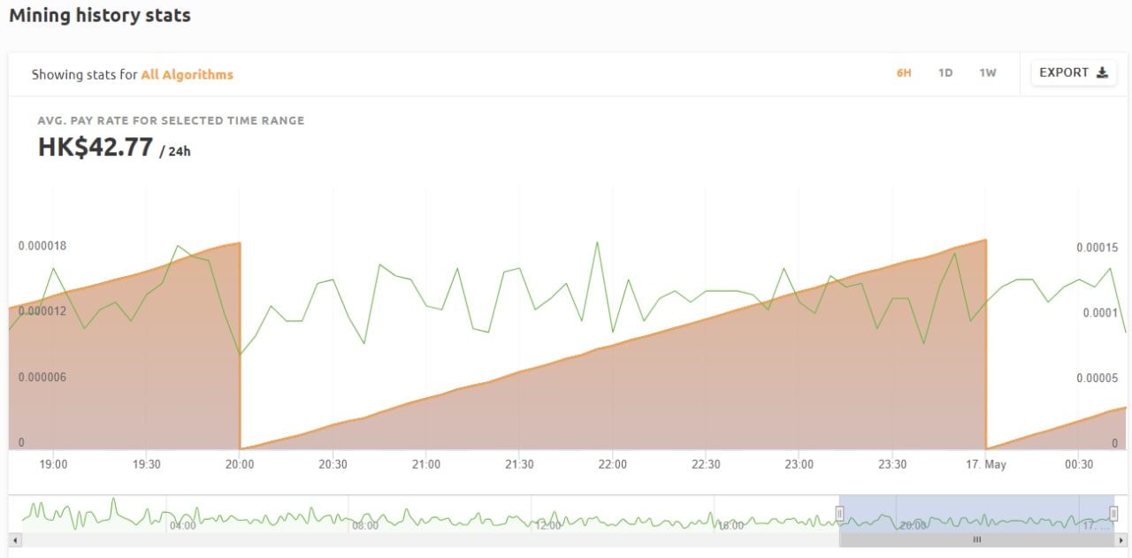This screenshot has height=558, width=1132.
Task: Click the scrollbar grip in navigator
Action: tap(977, 539)
